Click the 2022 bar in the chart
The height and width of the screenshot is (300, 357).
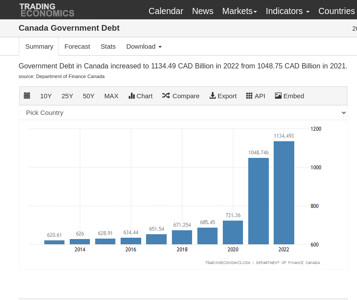[284, 193]
